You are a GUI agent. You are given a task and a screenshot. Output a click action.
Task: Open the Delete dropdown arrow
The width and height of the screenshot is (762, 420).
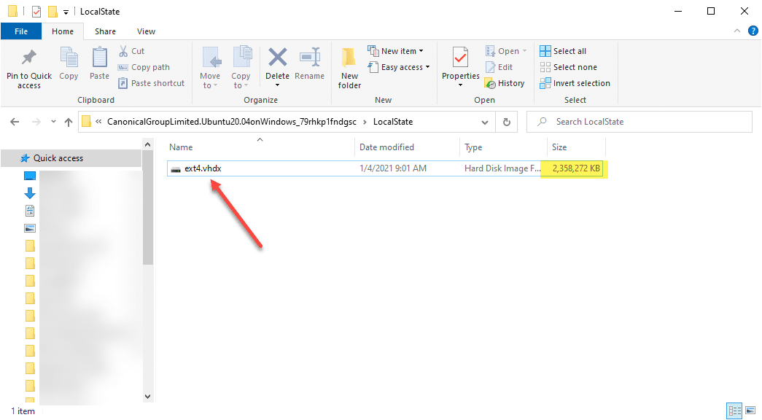(x=278, y=85)
